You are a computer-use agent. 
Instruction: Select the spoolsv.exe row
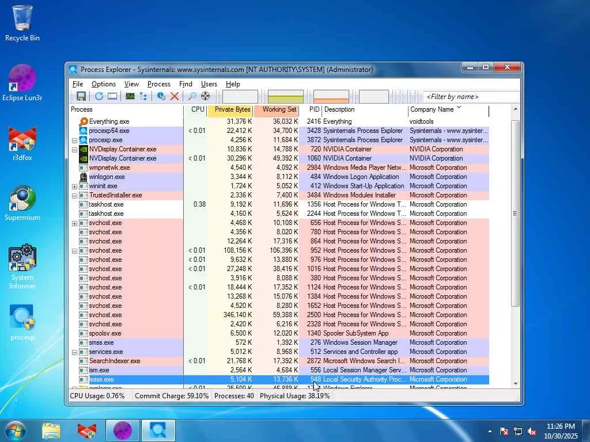point(279,333)
